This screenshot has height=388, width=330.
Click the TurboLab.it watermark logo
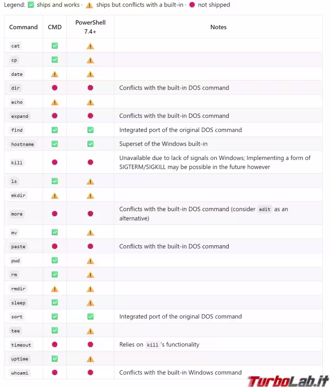point(288,381)
